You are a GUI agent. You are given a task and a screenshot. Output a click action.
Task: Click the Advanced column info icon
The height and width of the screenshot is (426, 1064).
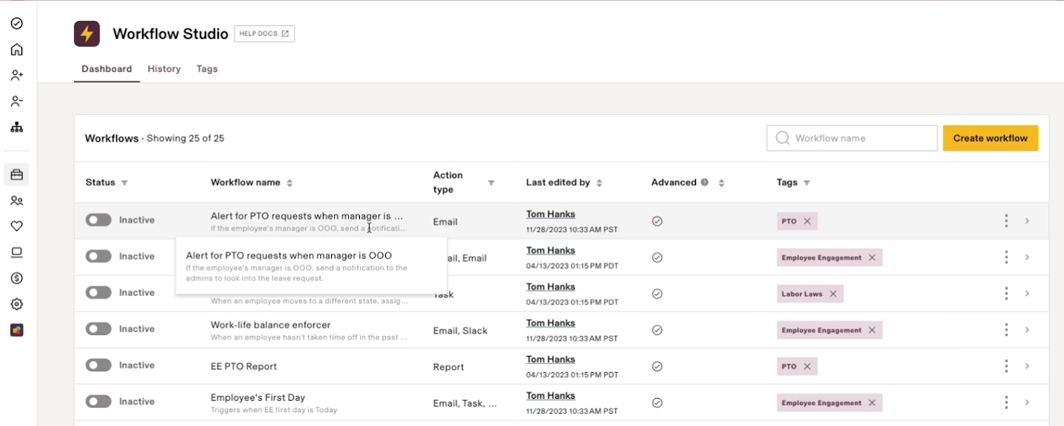704,182
